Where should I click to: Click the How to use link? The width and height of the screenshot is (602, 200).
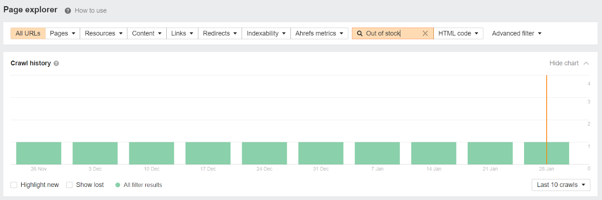91,11
